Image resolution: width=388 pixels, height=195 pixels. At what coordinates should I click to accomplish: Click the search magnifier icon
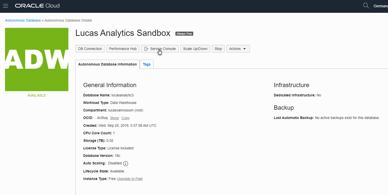pyautogui.click(x=366, y=6)
